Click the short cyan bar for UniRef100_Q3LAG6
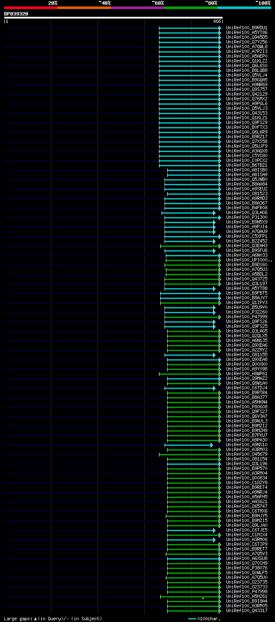The width and height of the screenshot is (275, 622). click(x=189, y=213)
